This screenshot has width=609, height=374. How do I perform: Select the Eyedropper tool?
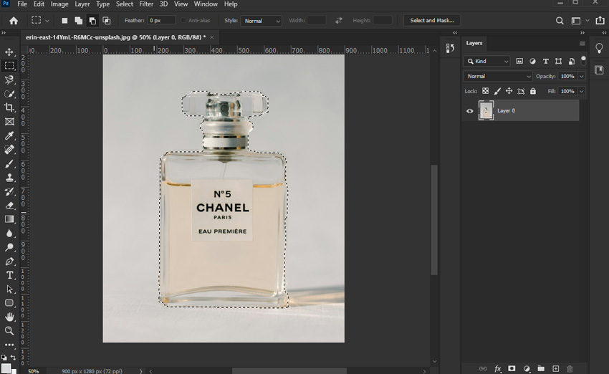(9, 135)
